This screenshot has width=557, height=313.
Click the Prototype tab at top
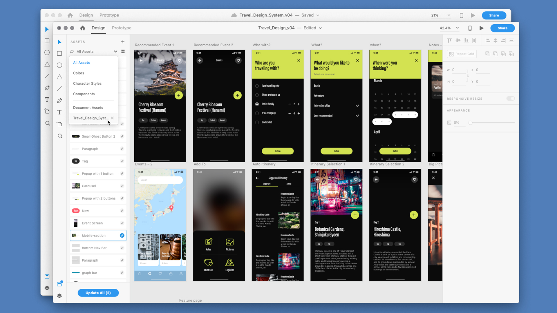click(122, 28)
